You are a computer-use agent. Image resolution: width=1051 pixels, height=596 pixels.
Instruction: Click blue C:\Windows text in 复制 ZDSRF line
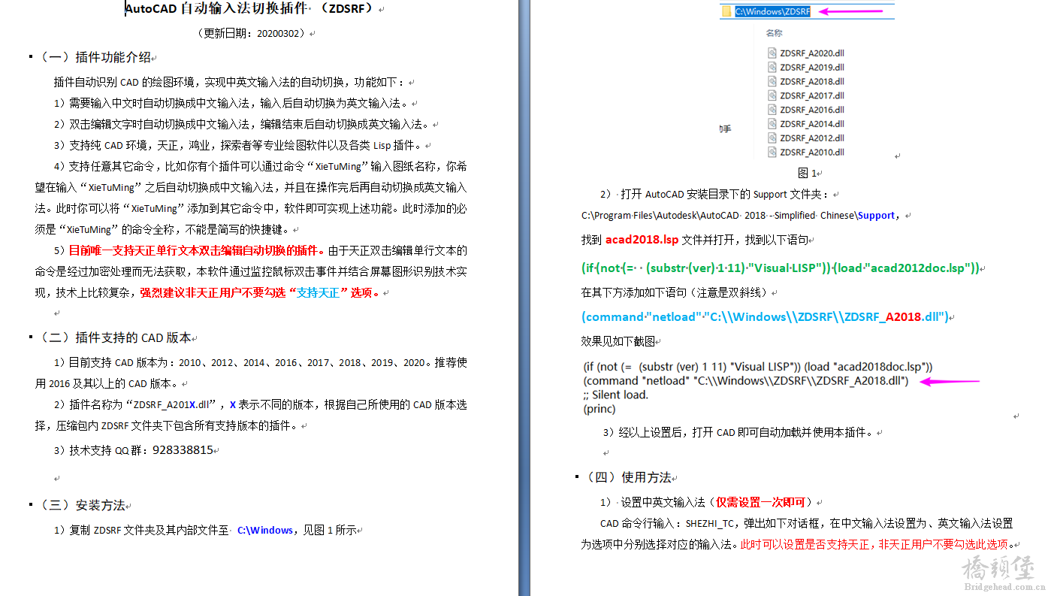tap(265, 530)
